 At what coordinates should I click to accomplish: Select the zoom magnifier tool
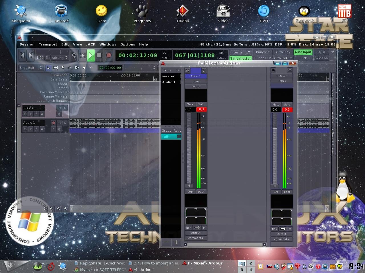pyautogui.click(x=63, y=68)
